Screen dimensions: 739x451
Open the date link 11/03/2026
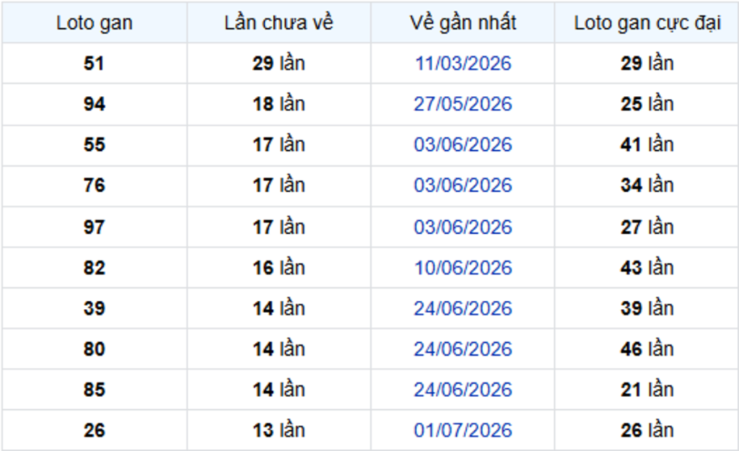463,64
